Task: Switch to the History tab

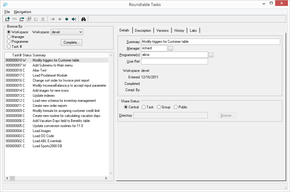Action: click(x=179, y=31)
